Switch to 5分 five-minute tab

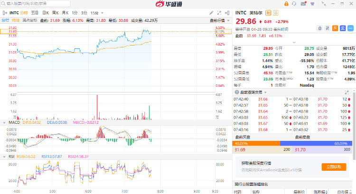(84, 13)
